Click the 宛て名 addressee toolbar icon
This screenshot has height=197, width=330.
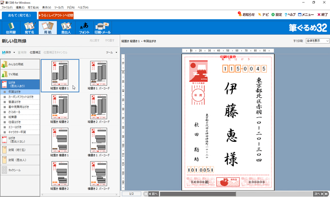[29, 27]
